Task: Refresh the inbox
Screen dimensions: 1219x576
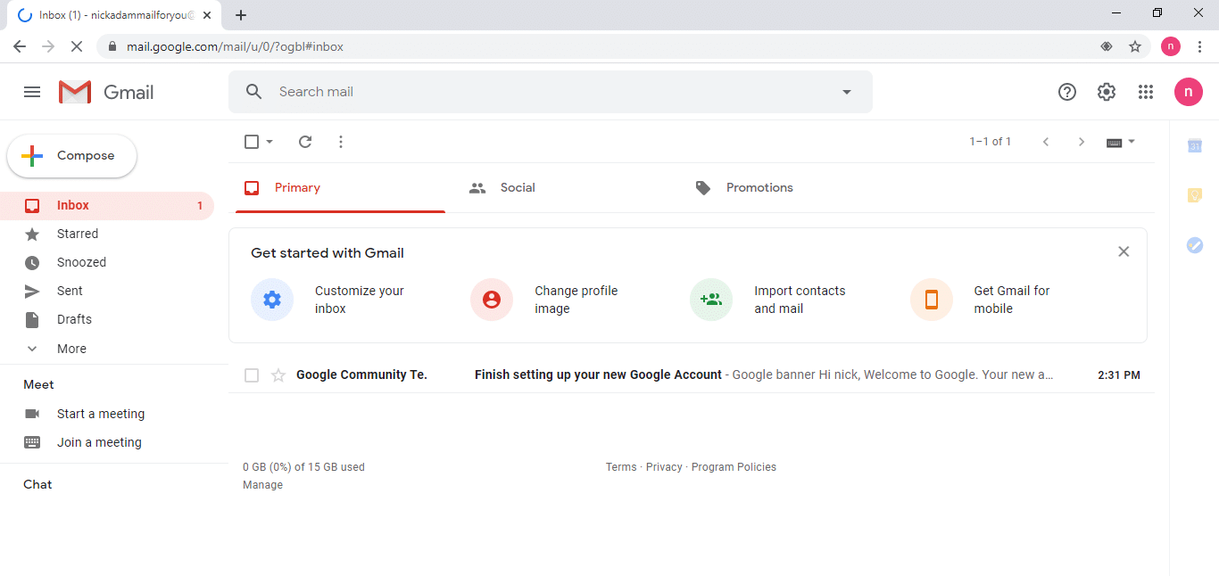Action: click(305, 142)
